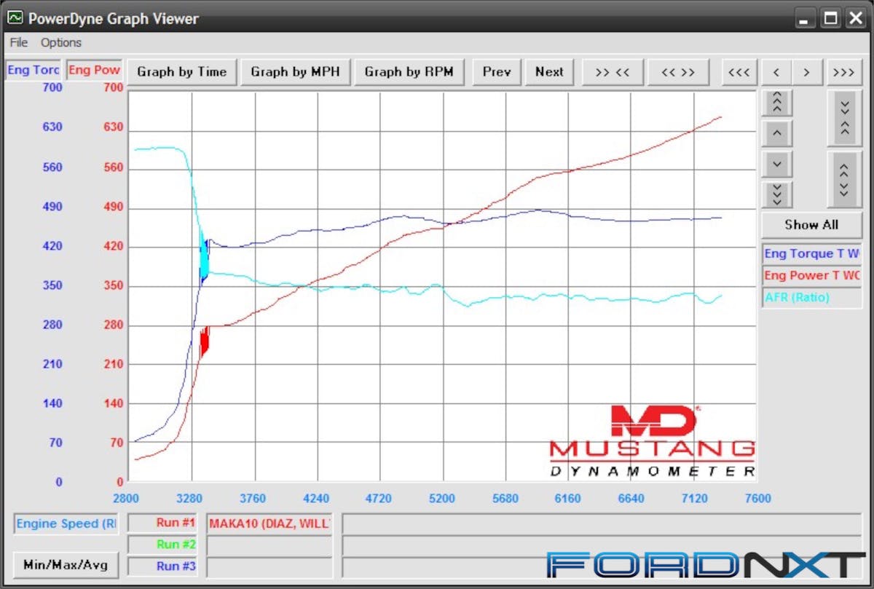Click the single down chevron button

(x=777, y=164)
